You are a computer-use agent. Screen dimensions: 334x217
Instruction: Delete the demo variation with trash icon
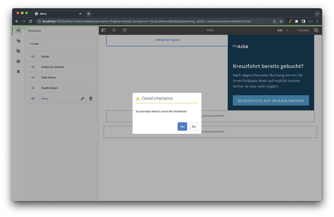point(91,99)
